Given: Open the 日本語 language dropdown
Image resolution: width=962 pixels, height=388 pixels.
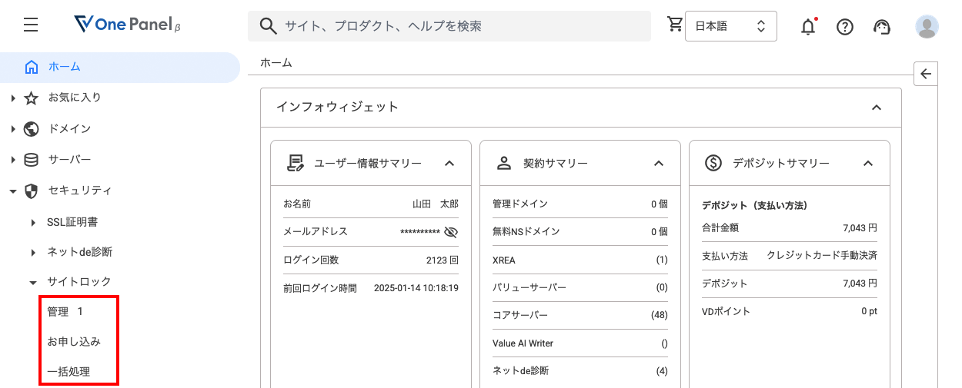Looking at the screenshot, I should coord(730,26).
